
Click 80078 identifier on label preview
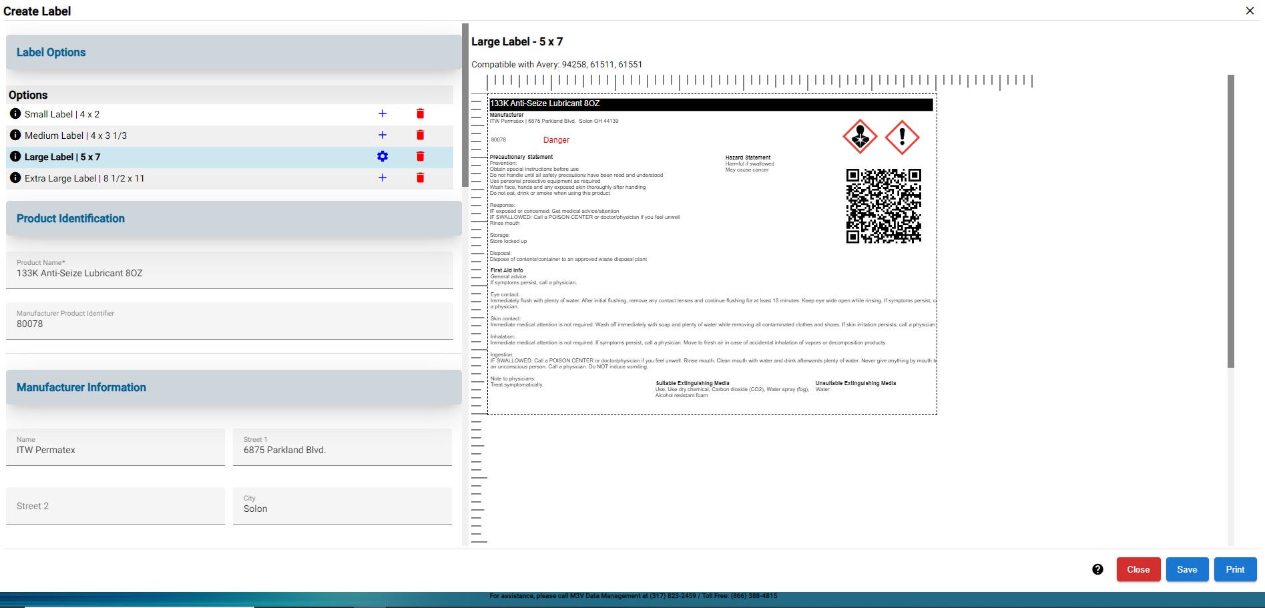pyautogui.click(x=498, y=139)
